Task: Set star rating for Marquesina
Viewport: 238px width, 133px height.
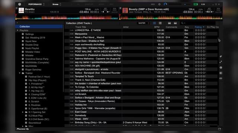Action: coord(200,34)
